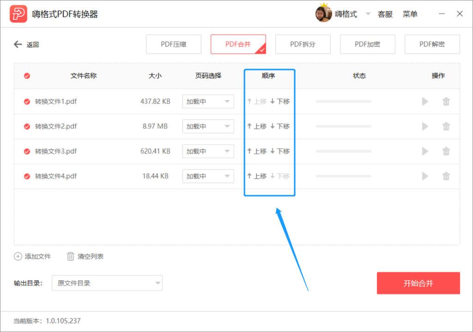Uncheck 转换文件3.pdf row checkbox
This screenshot has width=473, height=332.
point(27,151)
